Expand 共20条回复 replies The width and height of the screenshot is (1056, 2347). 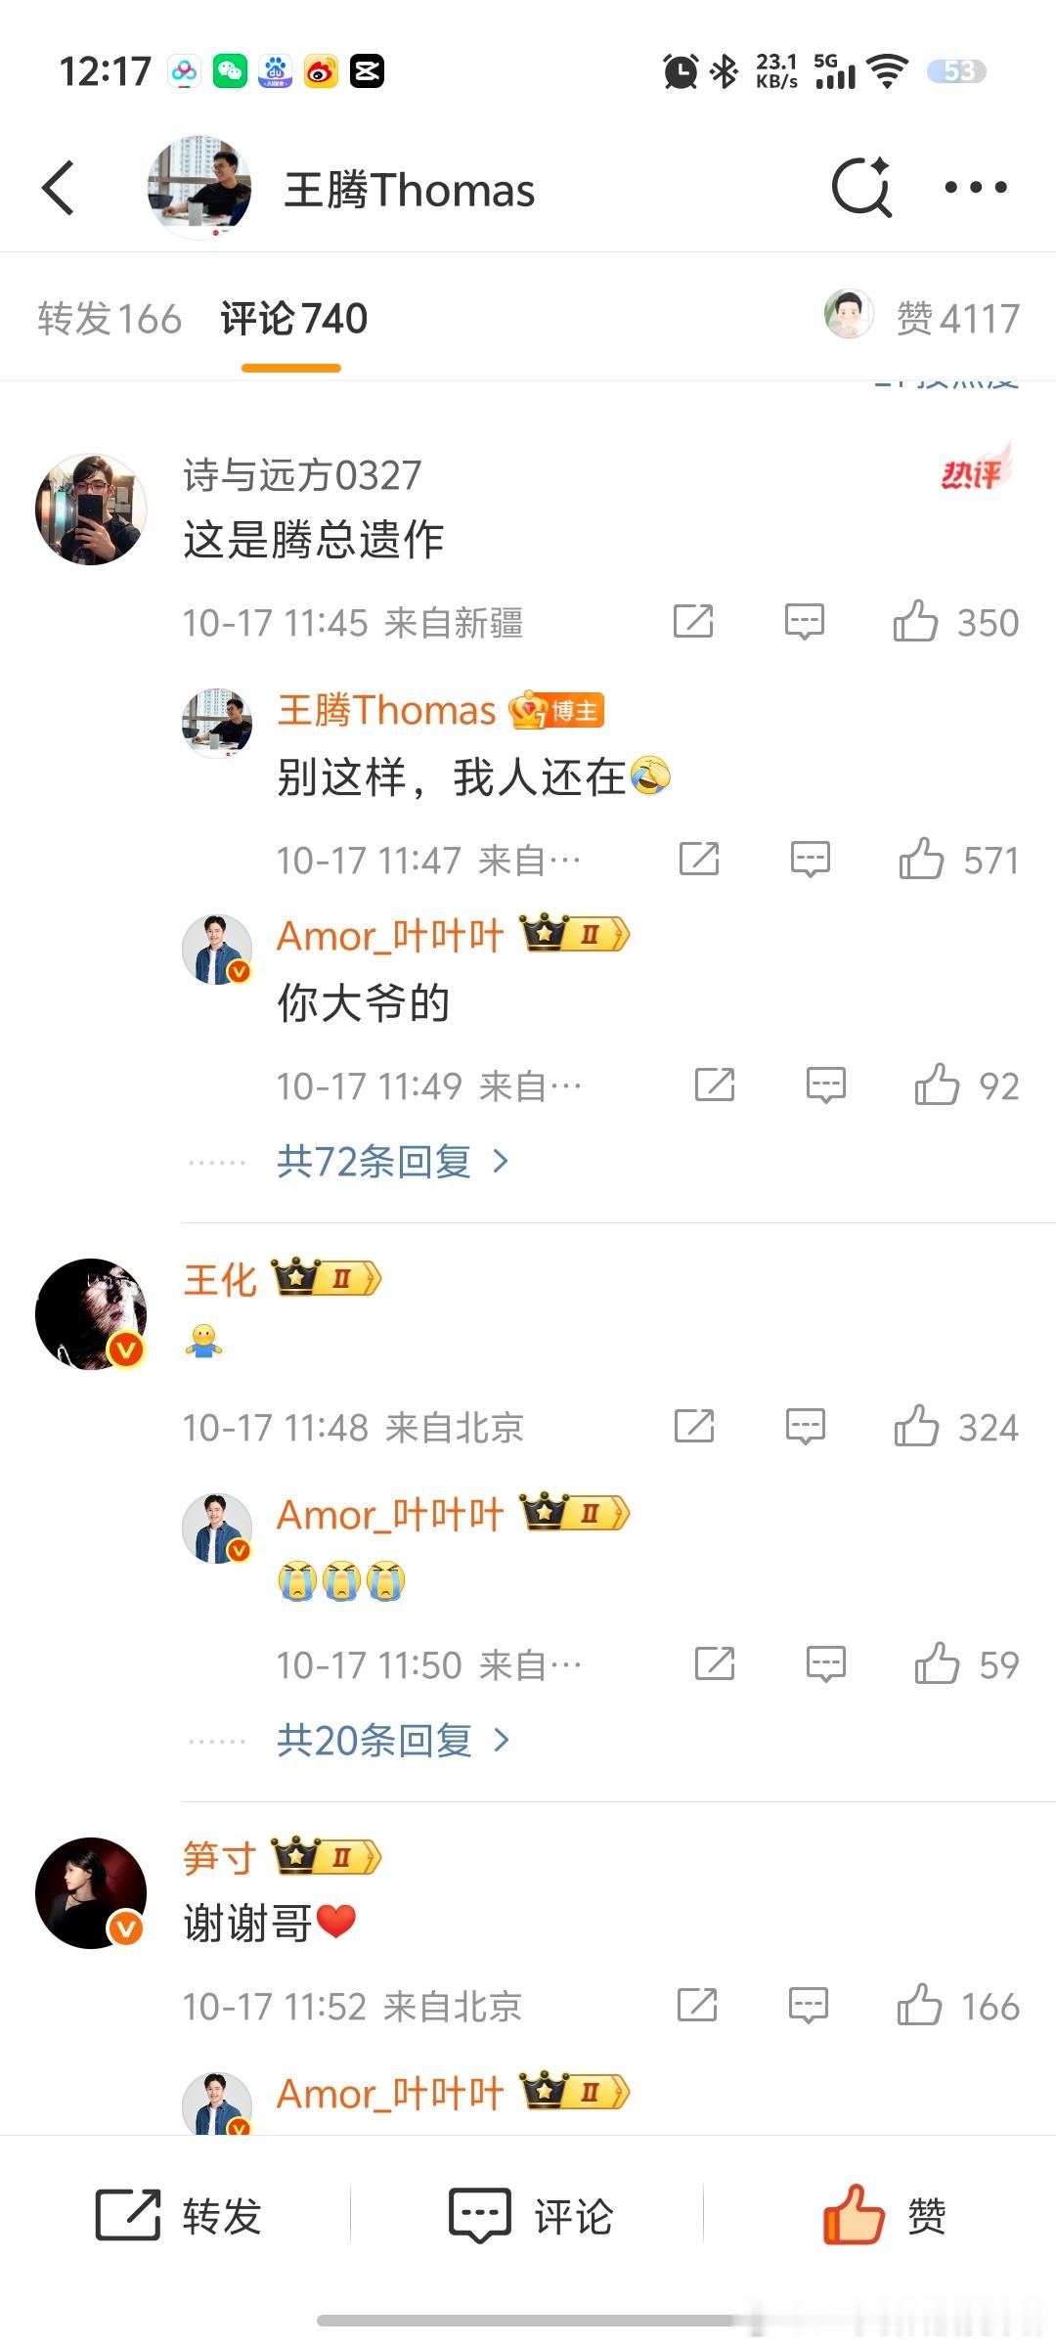pyautogui.click(x=393, y=1741)
